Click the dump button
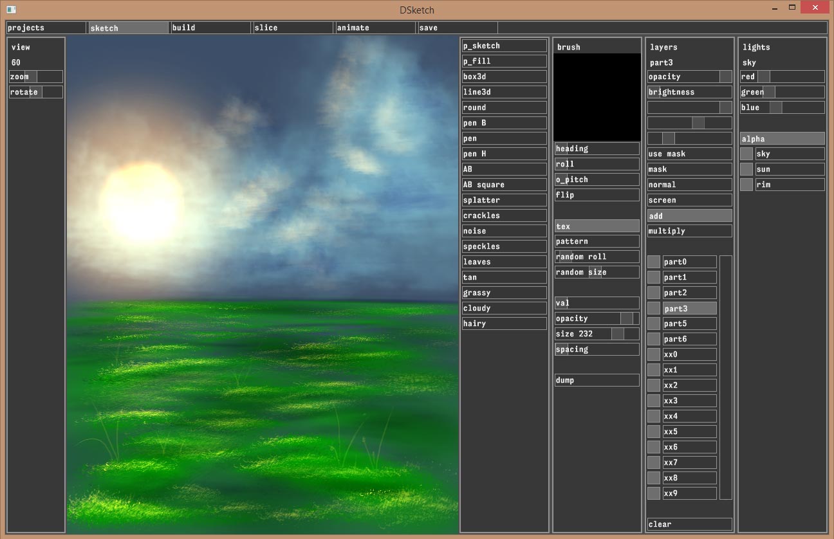 pos(597,380)
